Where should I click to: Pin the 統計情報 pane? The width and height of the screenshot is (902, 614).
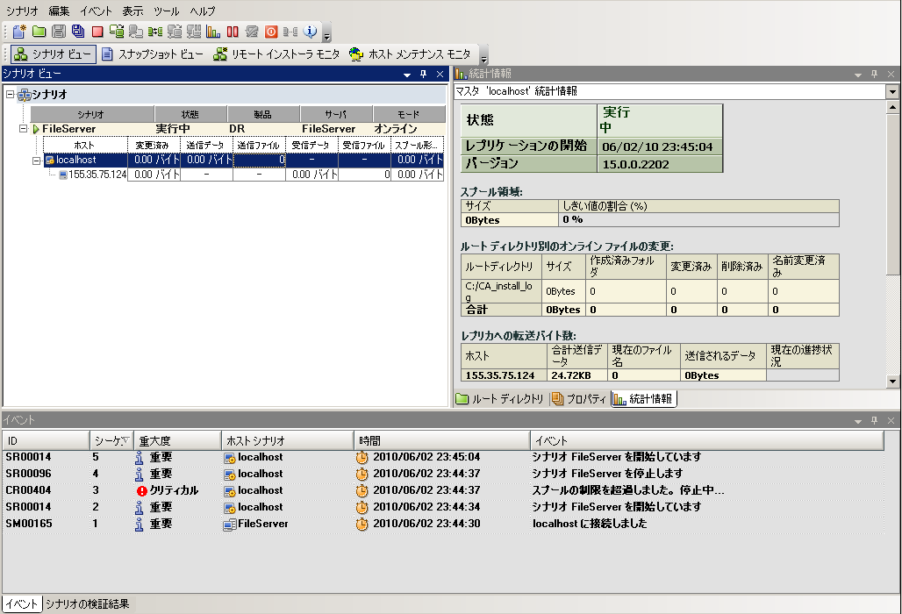[x=875, y=75]
